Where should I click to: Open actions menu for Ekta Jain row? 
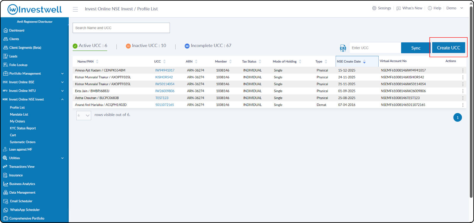point(463,91)
